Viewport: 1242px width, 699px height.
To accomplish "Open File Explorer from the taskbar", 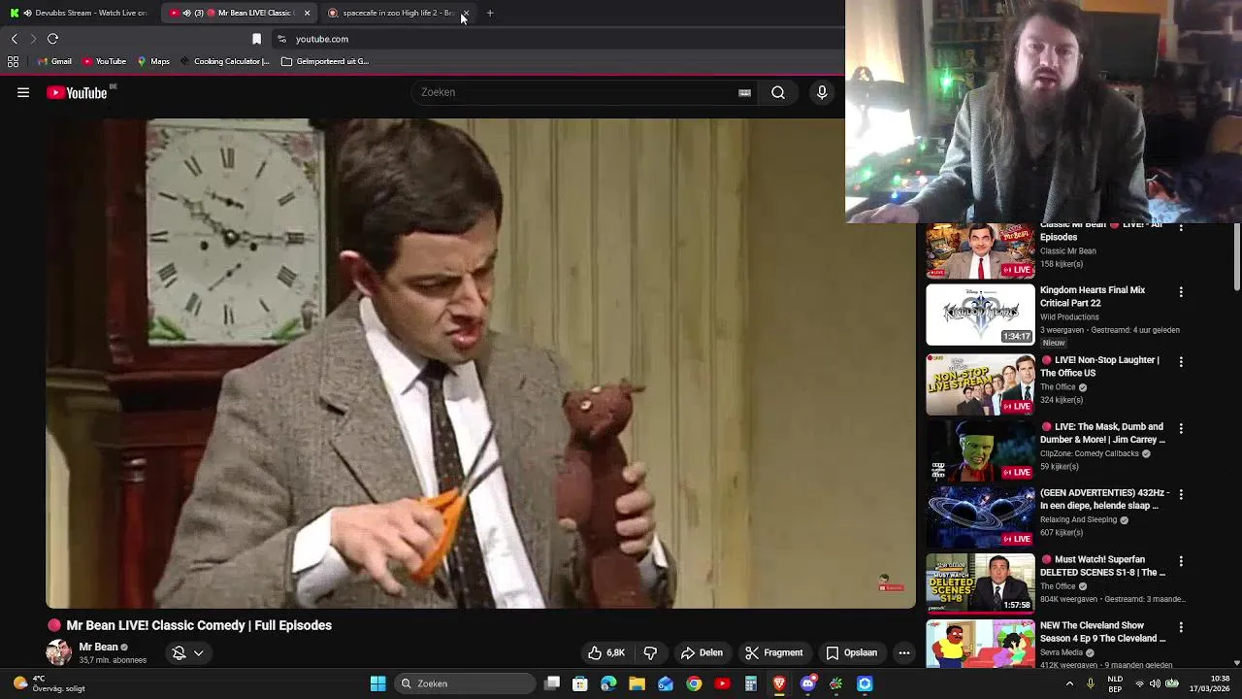I will 637,683.
